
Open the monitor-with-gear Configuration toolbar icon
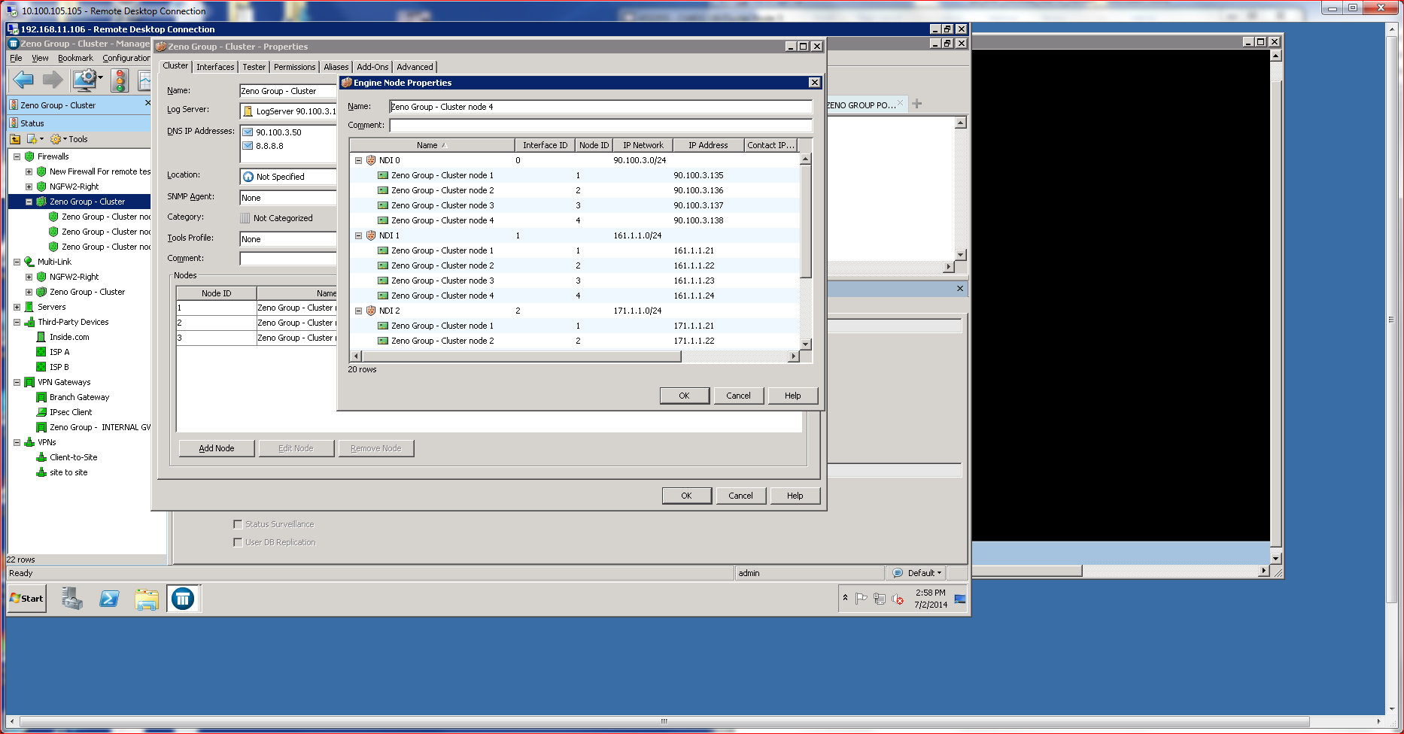pyautogui.click(x=87, y=79)
